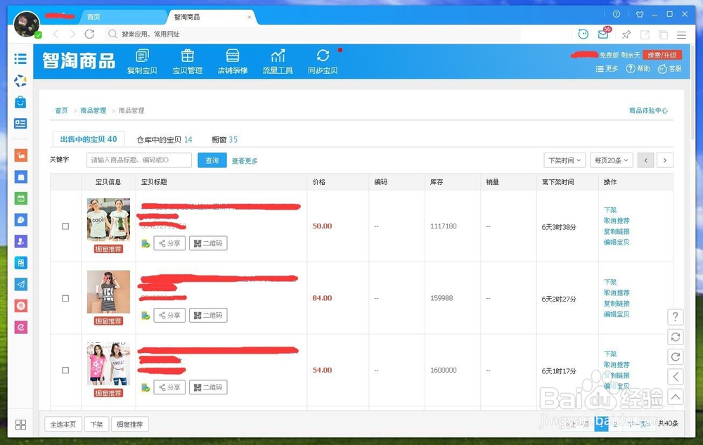The width and height of the screenshot is (703, 445).
Task: Select the 智淘商品 browser tab
Action: tap(211, 17)
